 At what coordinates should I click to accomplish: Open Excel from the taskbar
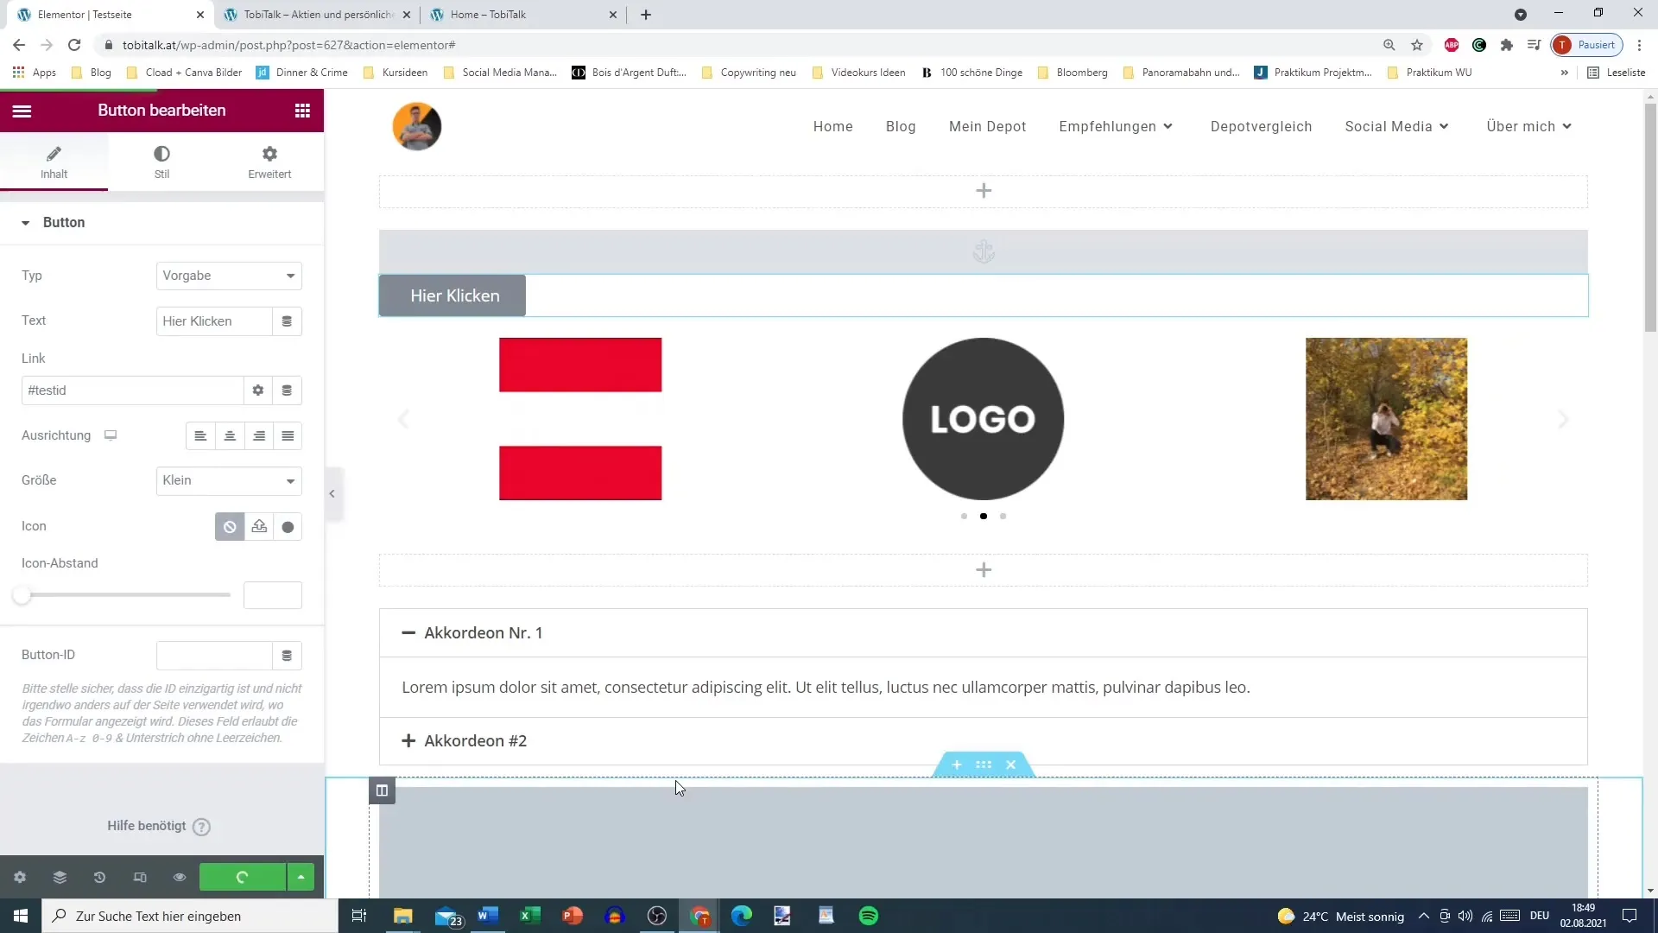pyautogui.click(x=530, y=916)
